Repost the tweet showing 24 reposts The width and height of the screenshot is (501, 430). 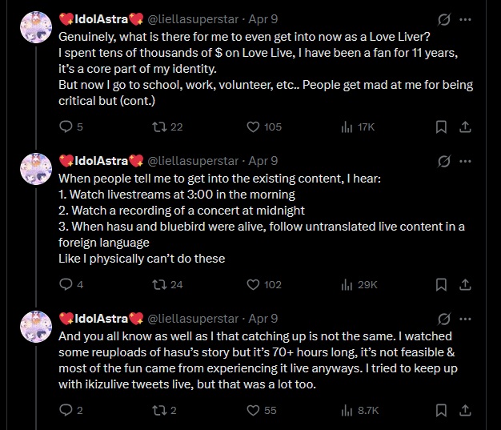coord(167,284)
